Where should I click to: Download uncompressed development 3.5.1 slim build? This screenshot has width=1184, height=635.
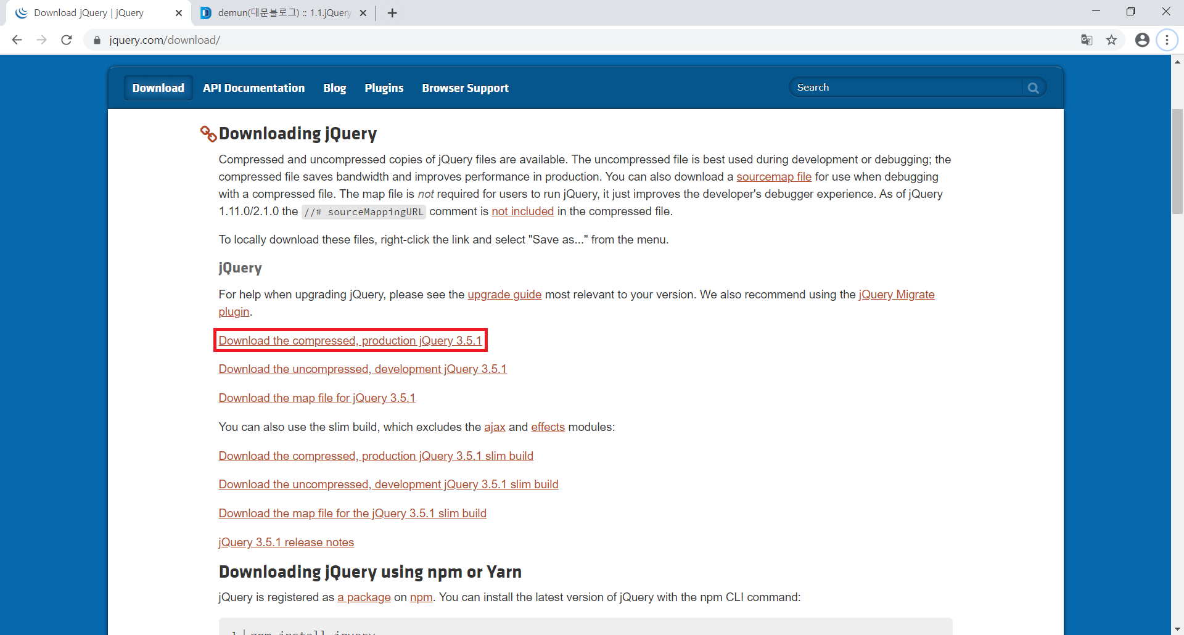(388, 485)
